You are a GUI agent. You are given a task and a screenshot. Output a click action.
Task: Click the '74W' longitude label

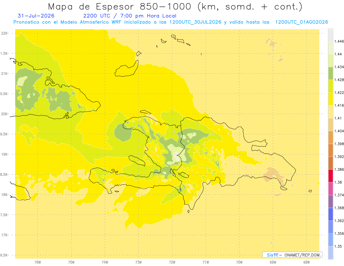[x=105, y=262]
